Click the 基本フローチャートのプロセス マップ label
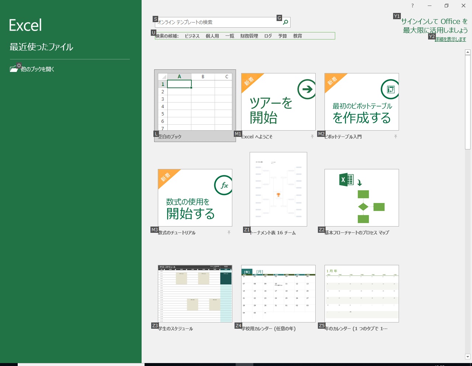 pyautogui.click(x=357, y=232)
